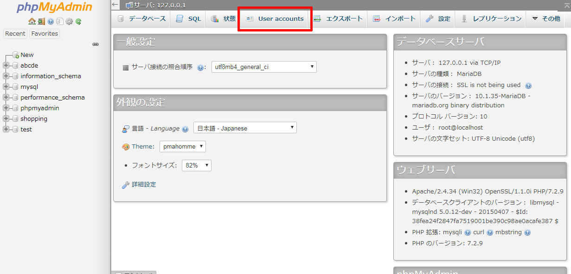Click the logout door icon

(x=41, y=21)
